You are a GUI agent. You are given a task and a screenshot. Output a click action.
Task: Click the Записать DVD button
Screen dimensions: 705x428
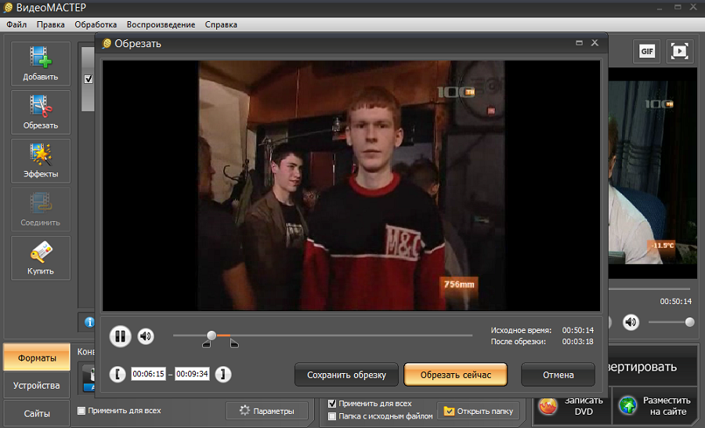[x=573, y=405]
